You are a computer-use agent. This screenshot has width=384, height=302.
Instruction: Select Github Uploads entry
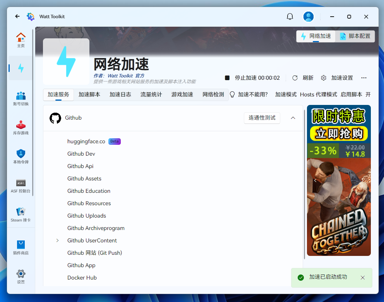pos(87,216)
